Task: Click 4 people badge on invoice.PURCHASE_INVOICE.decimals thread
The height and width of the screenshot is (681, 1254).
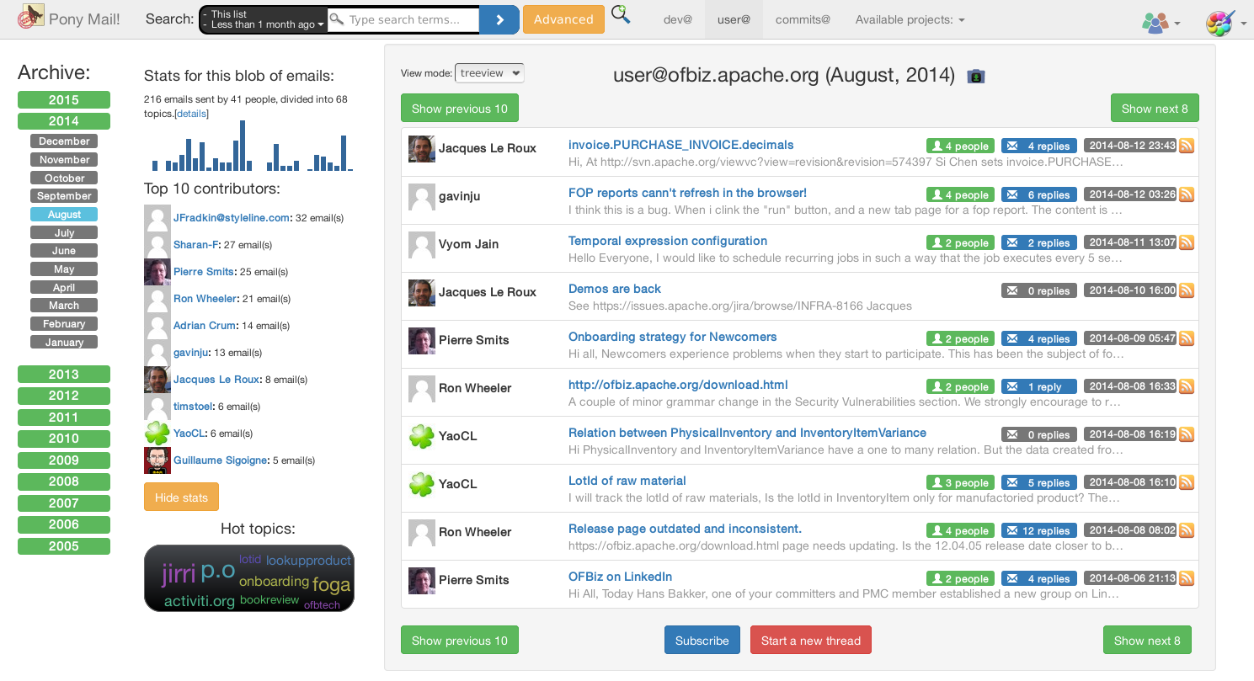Action: tap(960, 146)
